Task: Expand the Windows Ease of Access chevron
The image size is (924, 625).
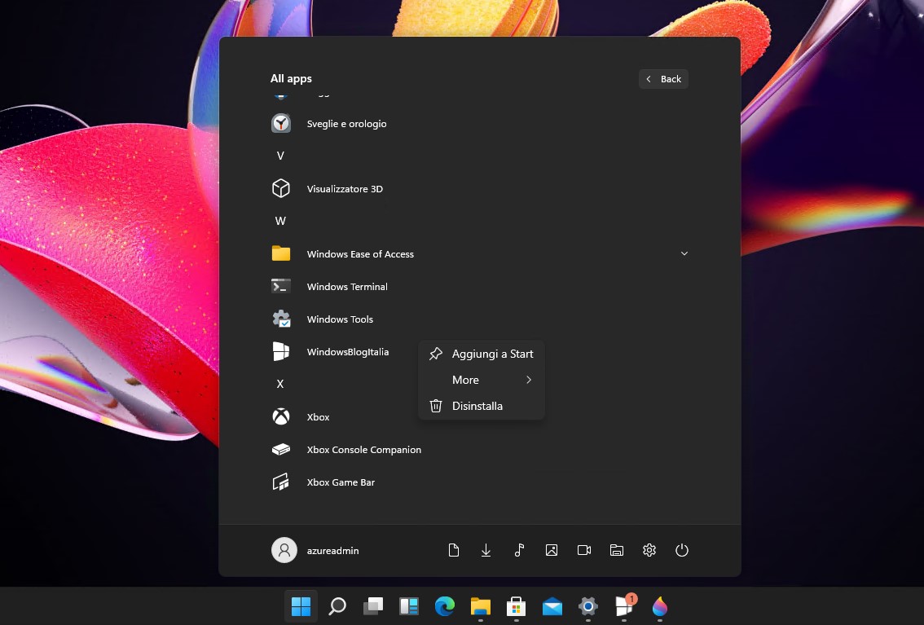Action: 684,253
